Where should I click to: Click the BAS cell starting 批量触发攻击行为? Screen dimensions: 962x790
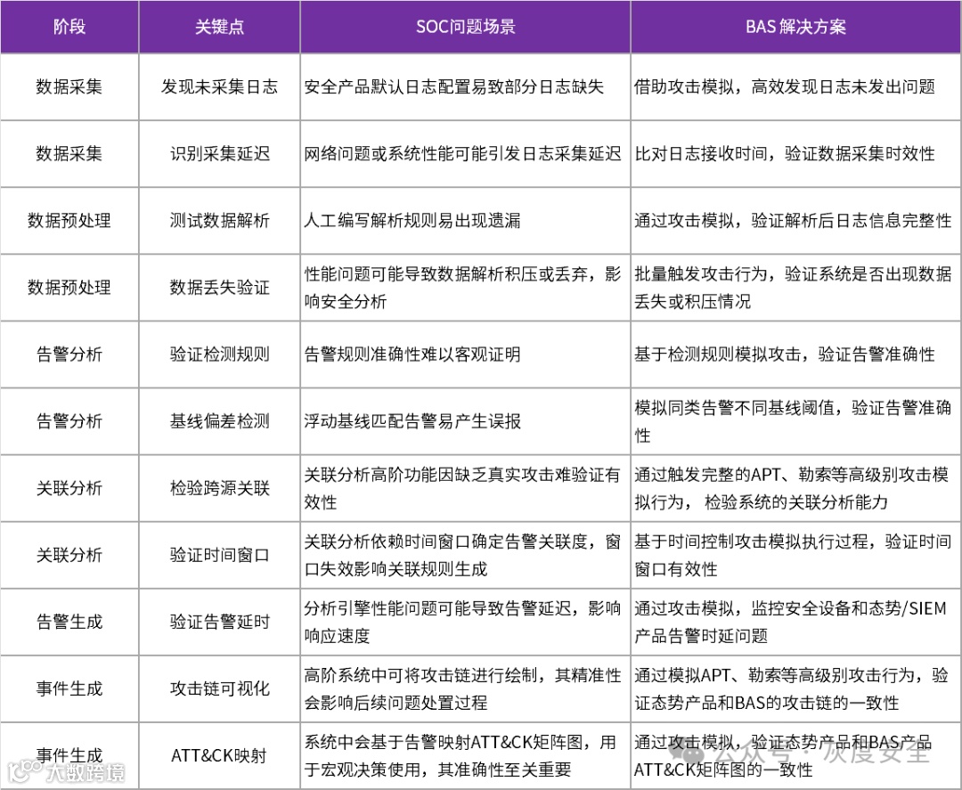click(795, 288)
